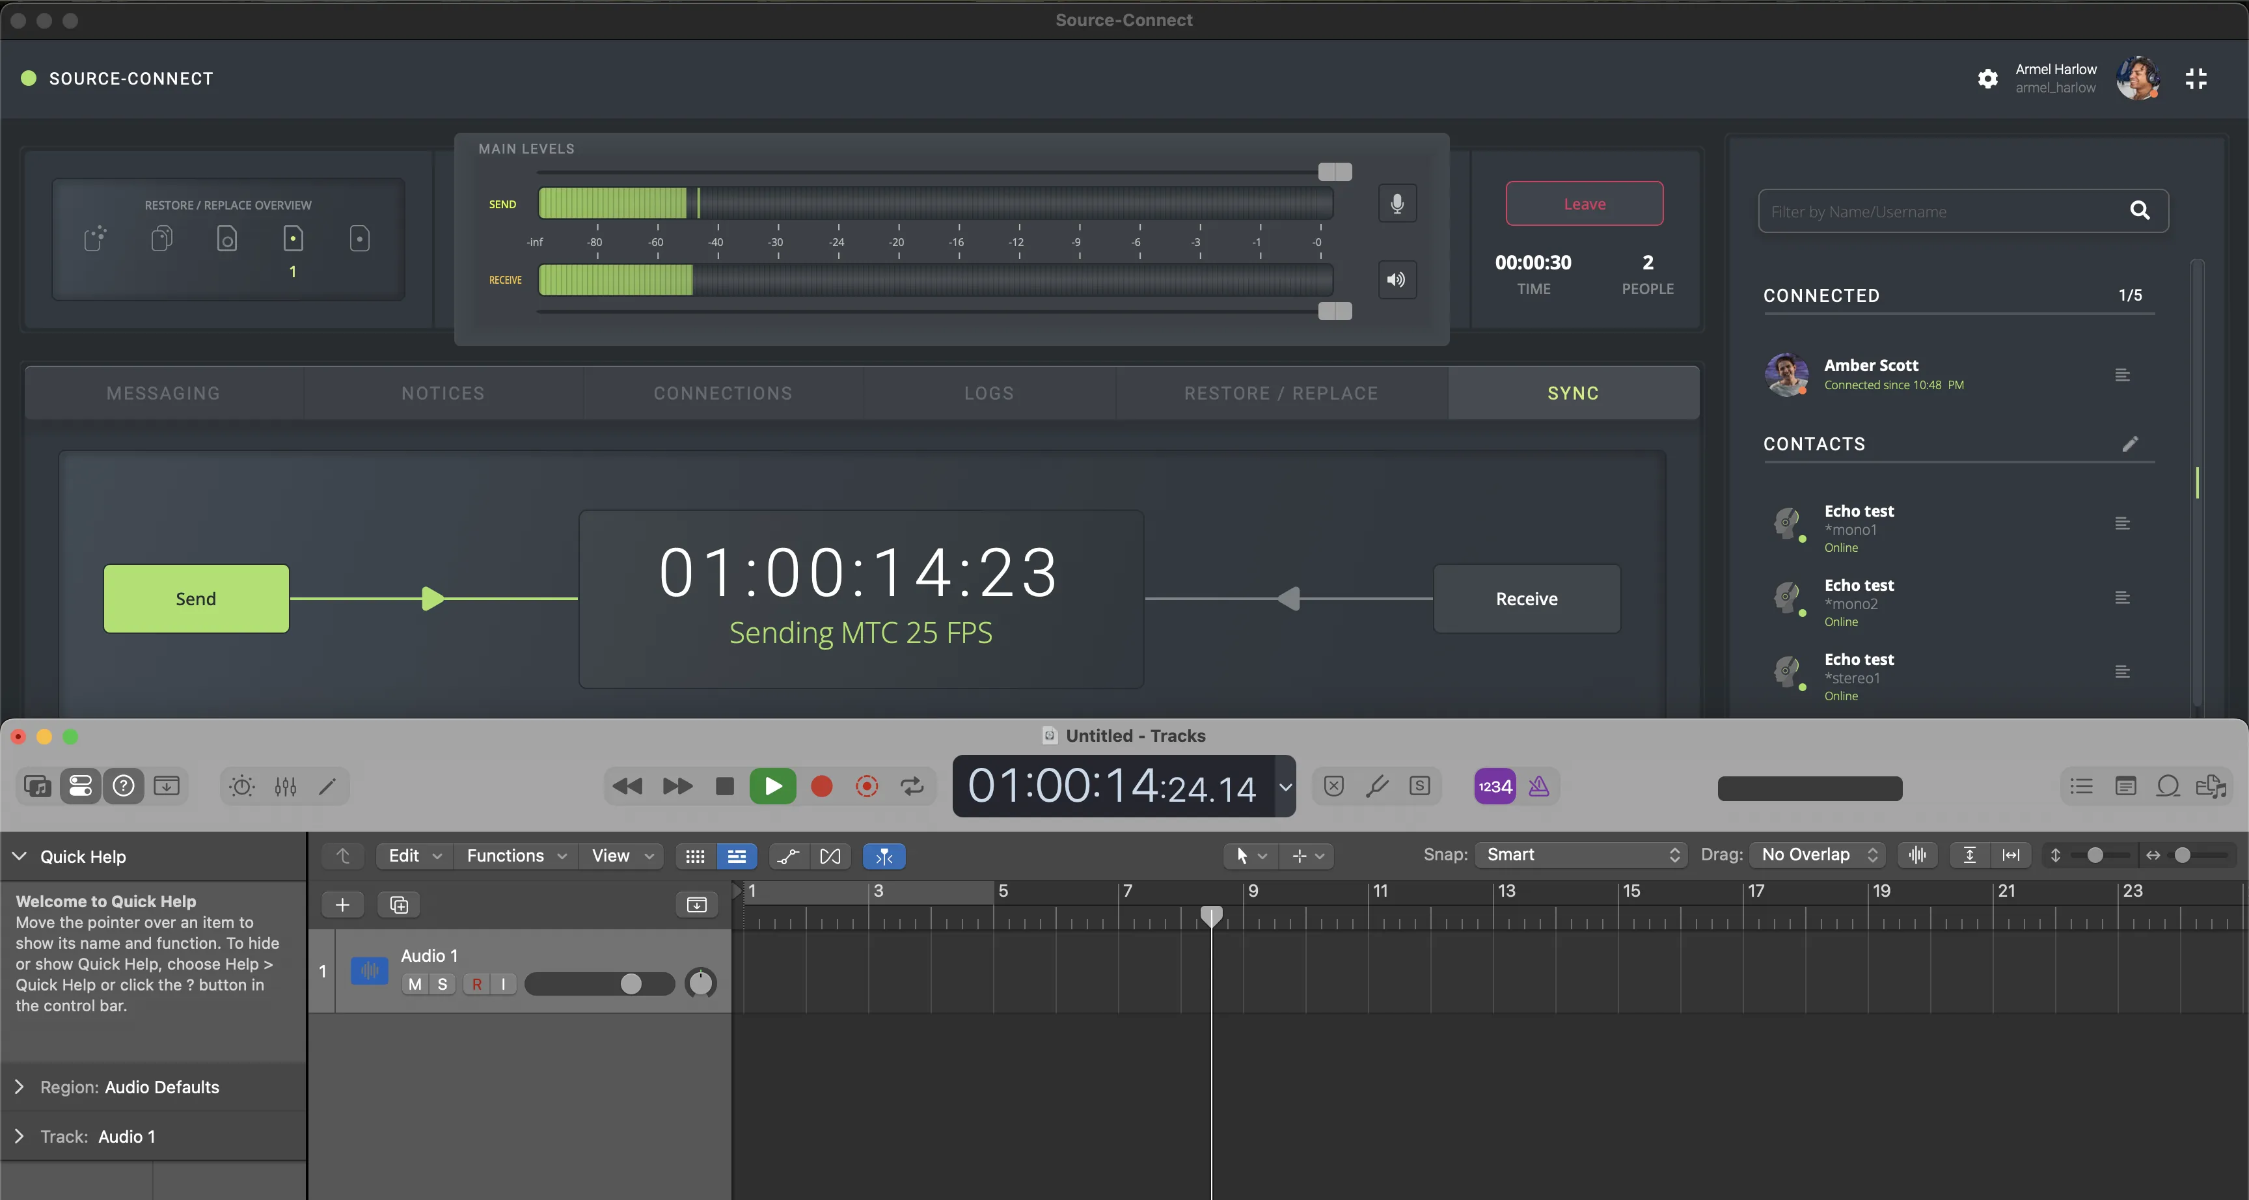Open the Logs tab
Screen dimensions: 2249x1200
tap(989, 393)
